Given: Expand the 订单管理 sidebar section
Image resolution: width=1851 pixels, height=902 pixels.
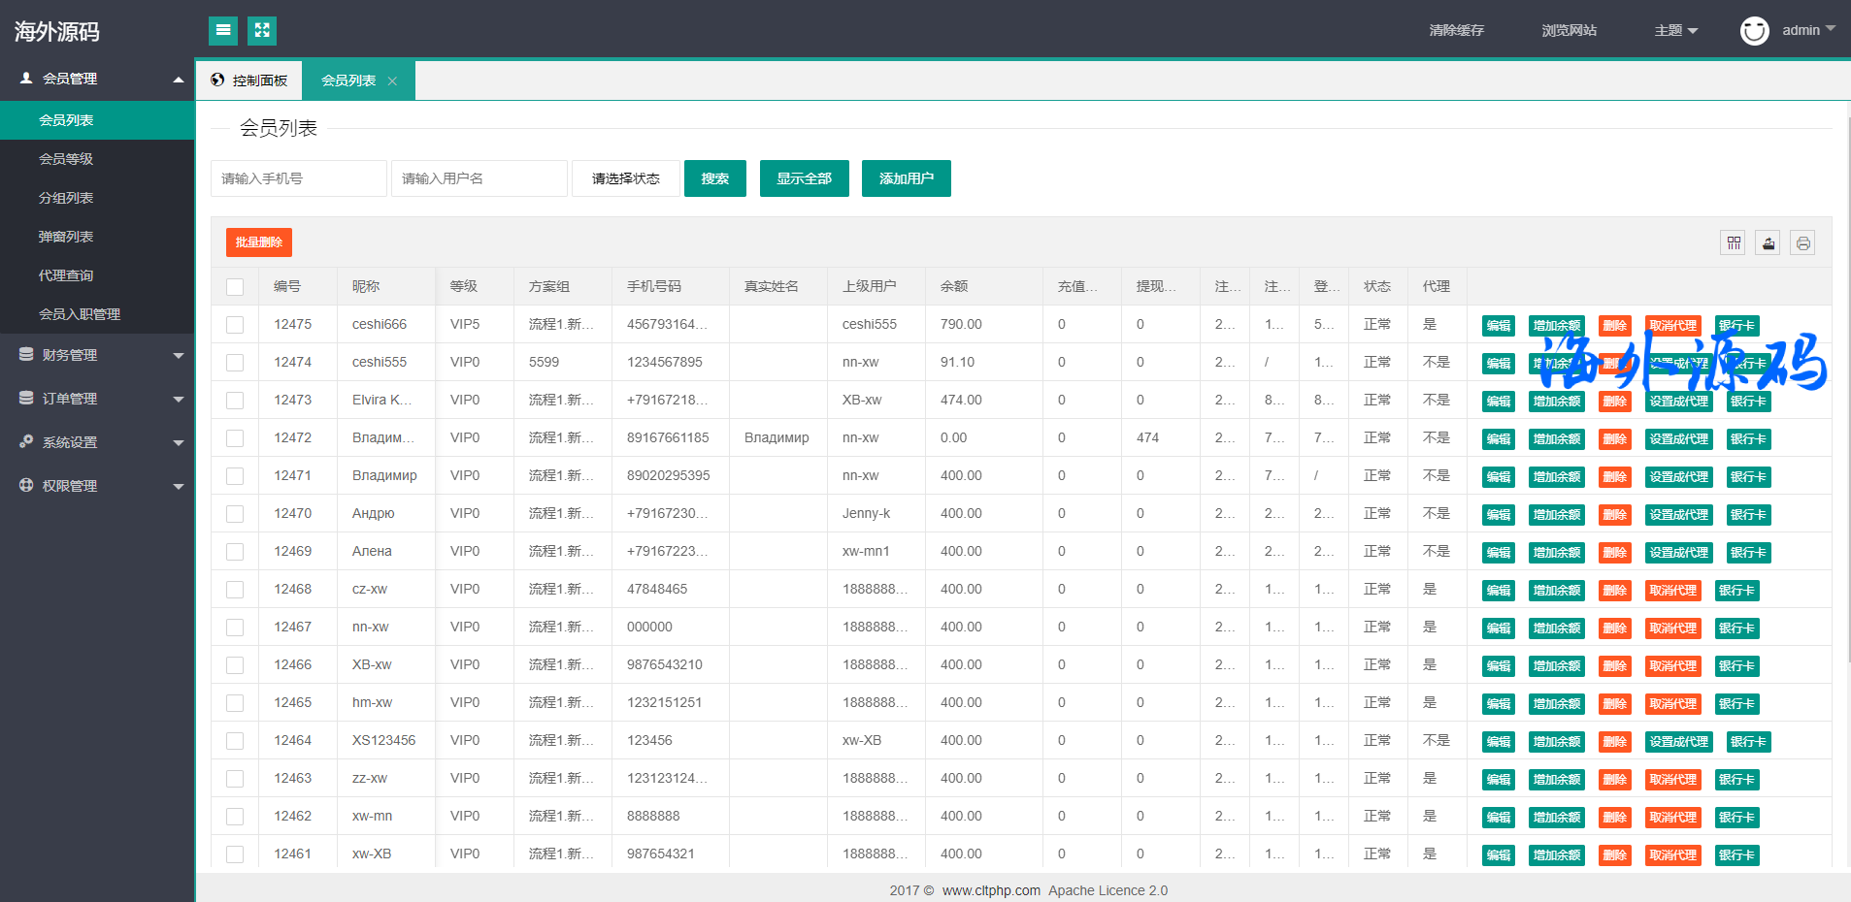Looking at the screenshot, I should pos(97,399).
